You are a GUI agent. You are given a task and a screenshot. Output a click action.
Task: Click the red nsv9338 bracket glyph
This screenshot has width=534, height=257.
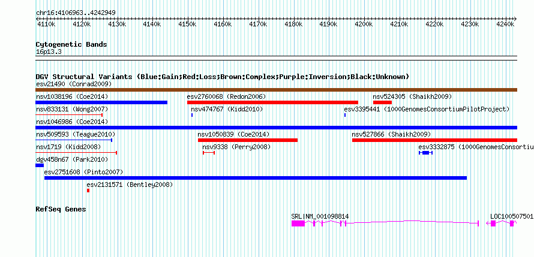209,153
